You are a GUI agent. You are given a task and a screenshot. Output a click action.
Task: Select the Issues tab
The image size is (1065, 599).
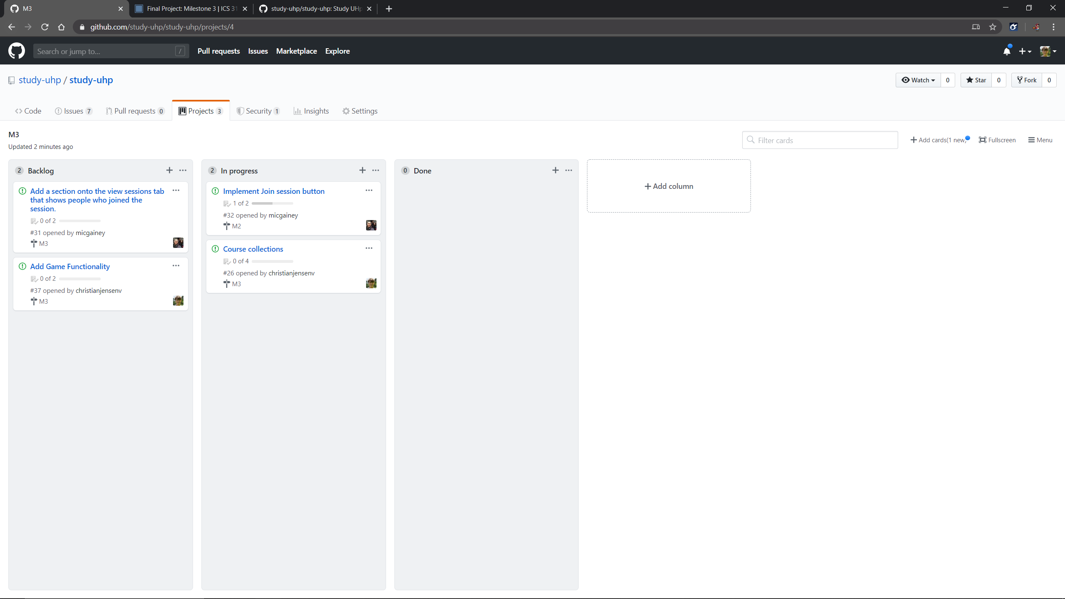(73, 110)
